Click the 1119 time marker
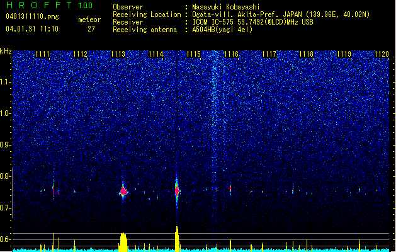The height and width of the screenshot is (252, 396). pyautogui.click(x=344, y=54)
